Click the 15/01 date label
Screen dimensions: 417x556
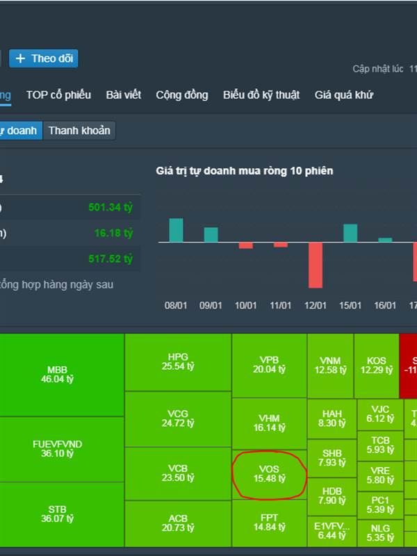coord(350,305)
